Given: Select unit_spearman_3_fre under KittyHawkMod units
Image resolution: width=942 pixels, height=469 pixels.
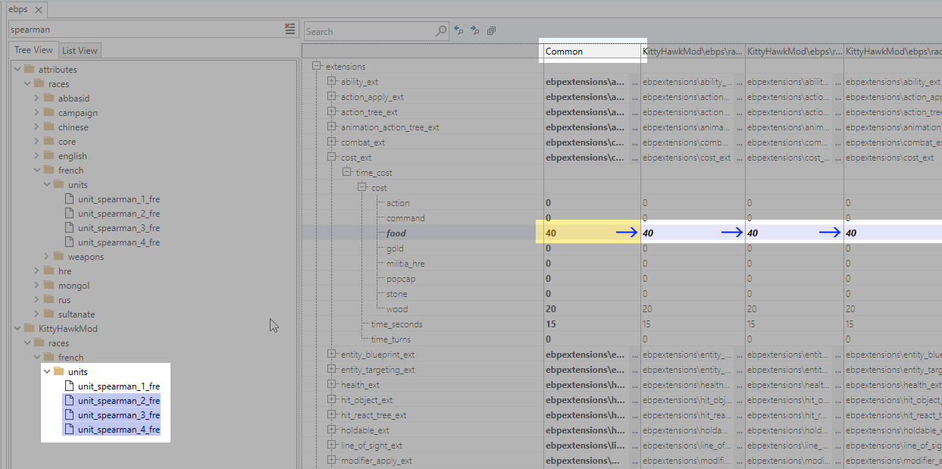Looking at the screenshot, I should (118, 415).
